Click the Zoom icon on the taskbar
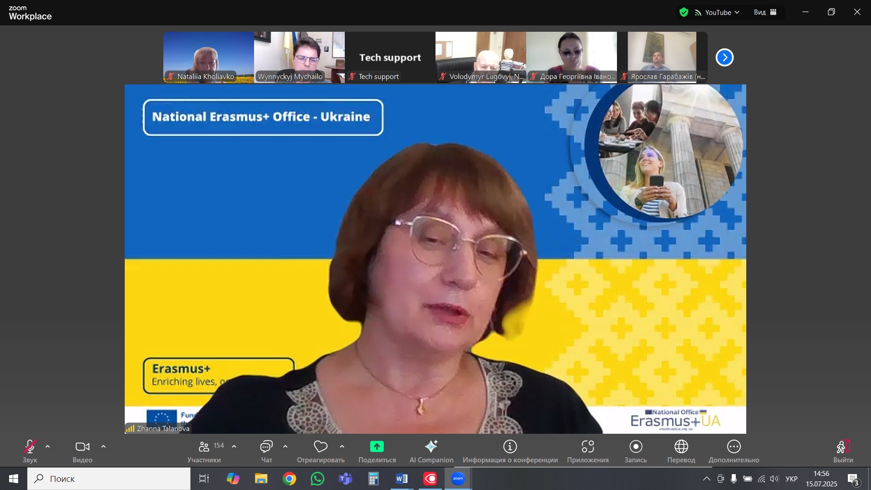Image resolution: width=871 pixels, height=490 pixels. pos(458,479)
